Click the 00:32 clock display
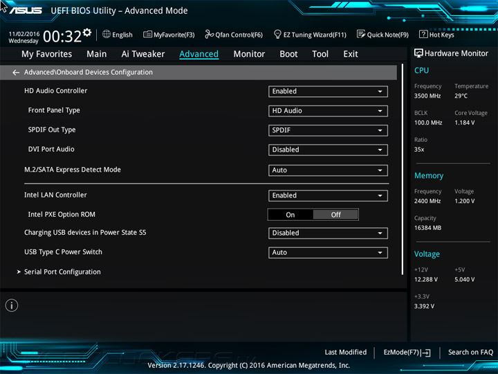 point(62,36)
